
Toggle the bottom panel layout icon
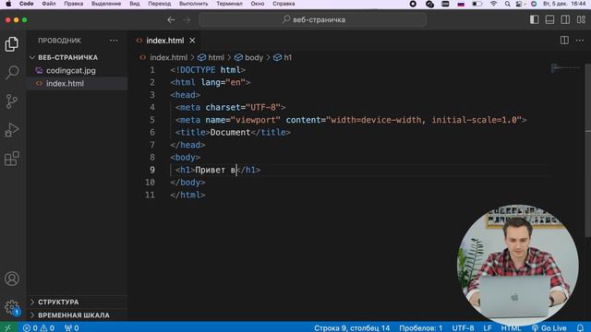click(x=550, y=19)
